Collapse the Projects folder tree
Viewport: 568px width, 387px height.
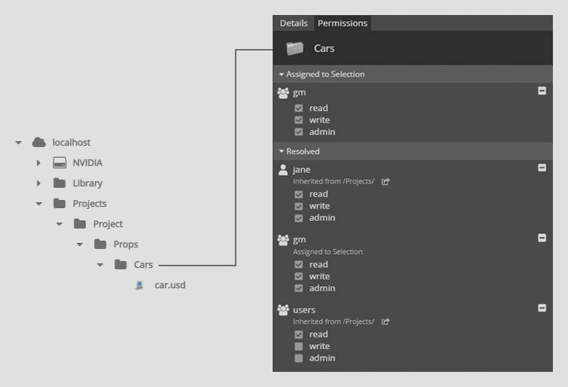click(39, 204)
